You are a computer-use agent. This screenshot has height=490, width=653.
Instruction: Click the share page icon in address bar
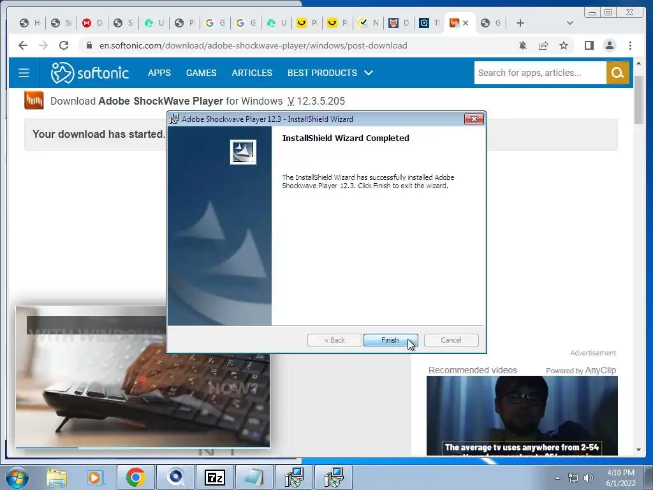click(543, 45)
